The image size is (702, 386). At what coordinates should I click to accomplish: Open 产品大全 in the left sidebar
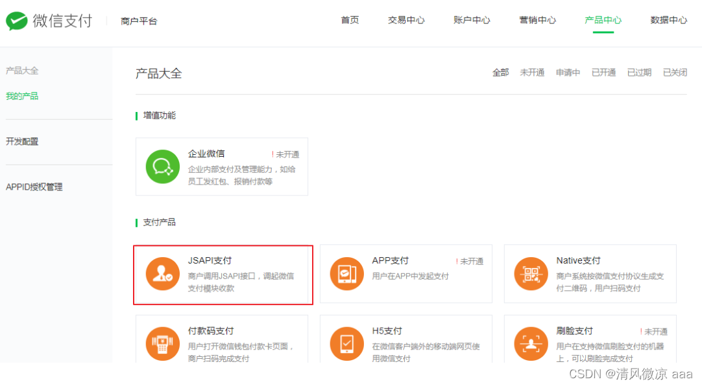point(22,71)
